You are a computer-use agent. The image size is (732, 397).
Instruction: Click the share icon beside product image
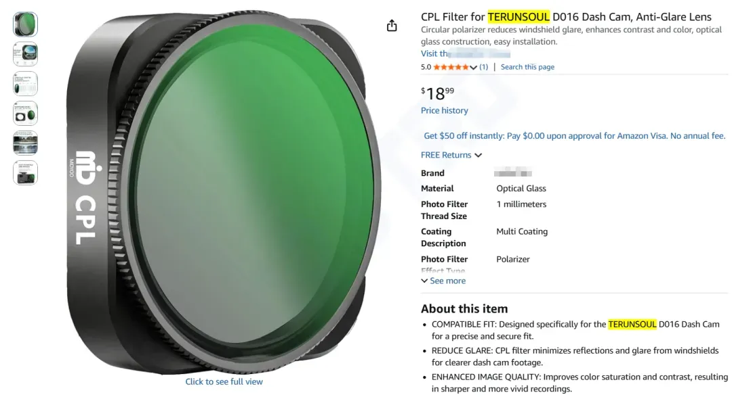(392, 25)
